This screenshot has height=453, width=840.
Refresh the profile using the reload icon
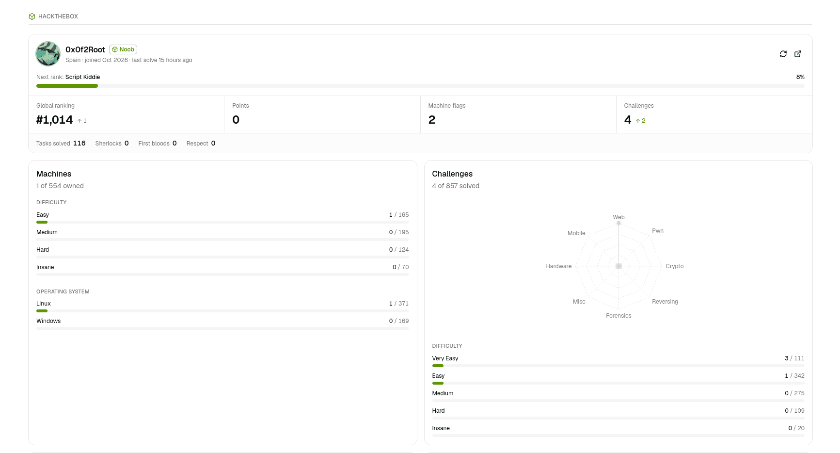pyautogui.click(x=783, y=54)
